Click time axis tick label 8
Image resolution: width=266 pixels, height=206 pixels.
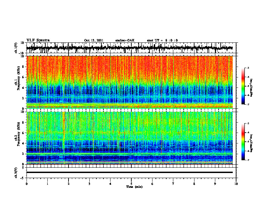coord(194,184)
